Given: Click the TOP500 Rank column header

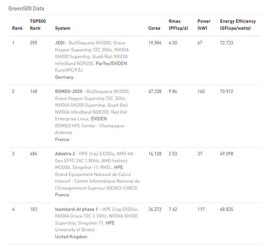Looking at the screenshot, I should click(37, 25).
